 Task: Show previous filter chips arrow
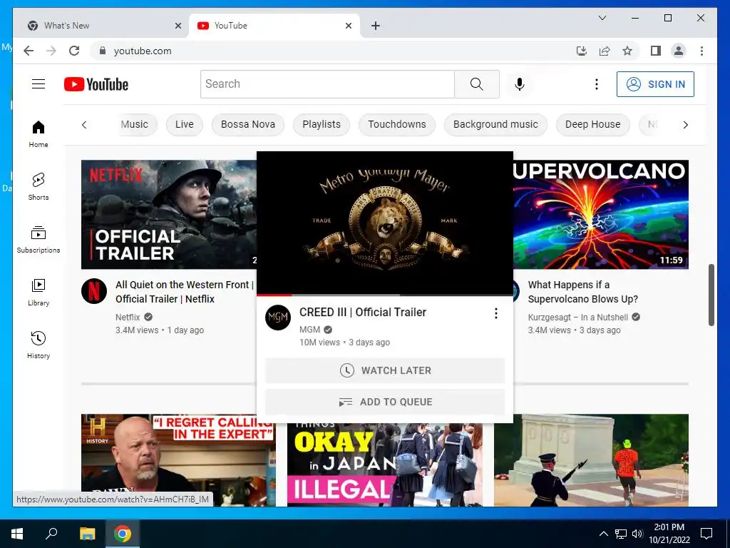84,124
